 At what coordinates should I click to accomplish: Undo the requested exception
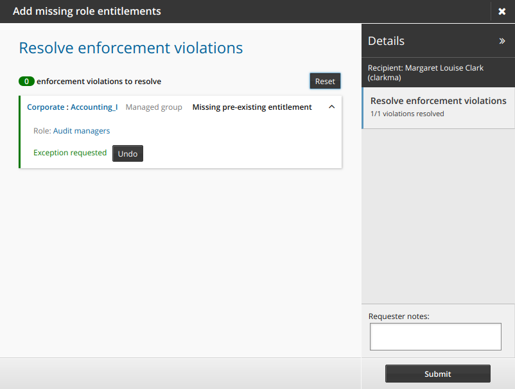click(x=127, y=153)
